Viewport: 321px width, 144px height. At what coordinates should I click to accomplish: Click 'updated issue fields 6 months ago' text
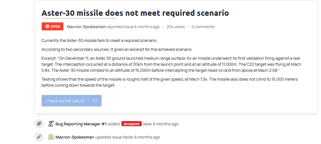click(x=128, y=137)
